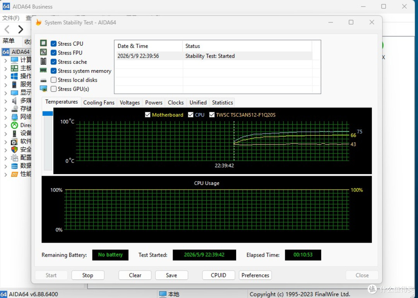This screenshot has height=298, width=418.
Task: Click the local computer icon in status bar
Action: (x=163, y=294)
